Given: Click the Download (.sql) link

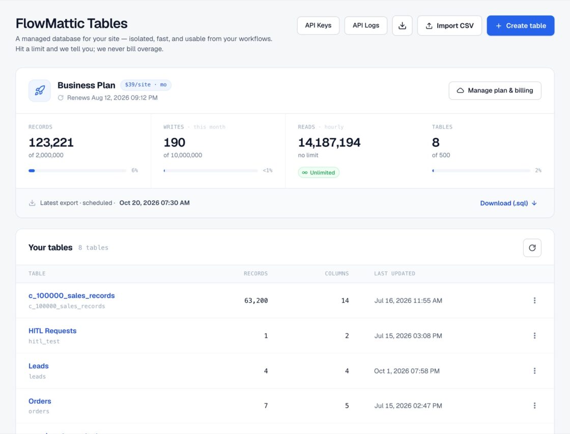Looking at the screenshot, I should [508, 203].
